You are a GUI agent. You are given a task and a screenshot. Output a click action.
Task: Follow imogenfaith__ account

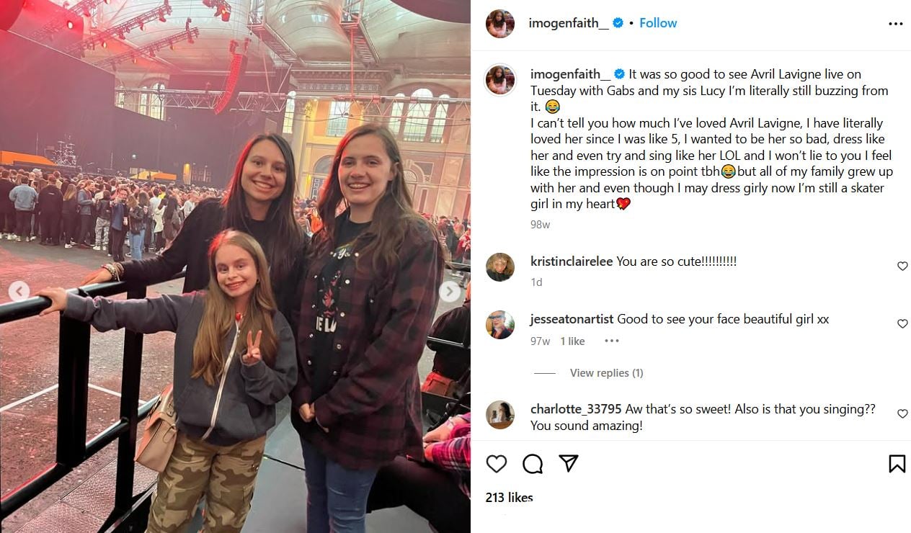coord(658,23)
